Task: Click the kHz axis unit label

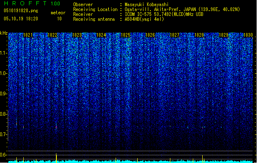Action: click(4, 33)
